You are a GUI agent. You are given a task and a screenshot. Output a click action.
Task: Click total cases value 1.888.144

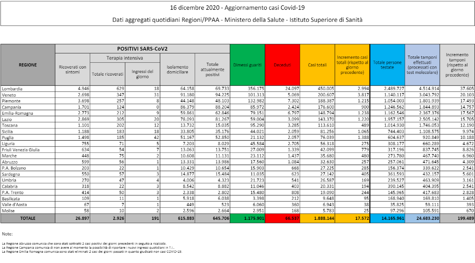(x=317, y=218)
